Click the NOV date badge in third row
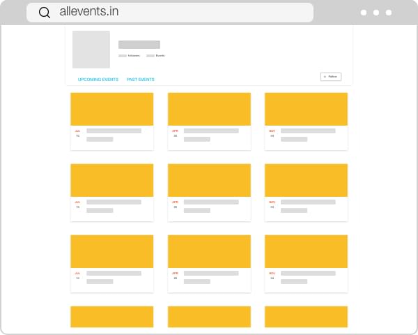Image resolution: width=418 pixels, height=335 pixels. pos(272,276)
